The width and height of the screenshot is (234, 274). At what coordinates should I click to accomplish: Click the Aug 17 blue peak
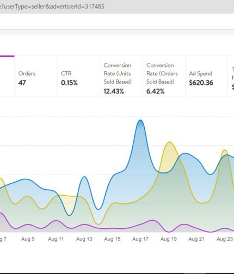click(x=140, y=120)
